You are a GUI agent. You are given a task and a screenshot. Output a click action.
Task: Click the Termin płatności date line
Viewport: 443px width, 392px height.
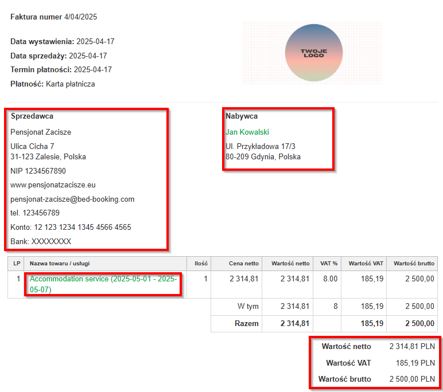click(61, 70)
